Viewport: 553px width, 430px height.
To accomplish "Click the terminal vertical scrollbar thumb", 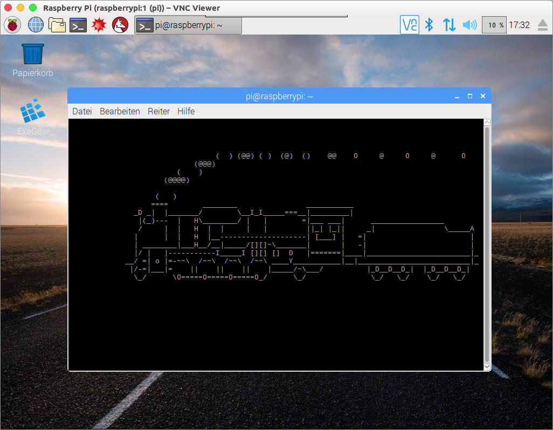I will pyautogui.click(x=487, y=244).
